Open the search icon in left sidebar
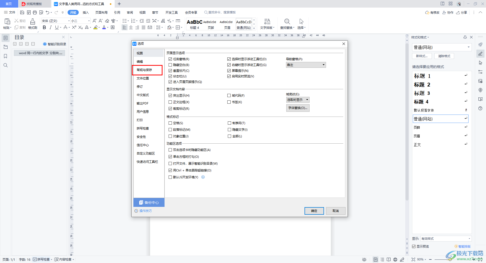The width and height of the screenshot is (486, 263). point(5,65)
